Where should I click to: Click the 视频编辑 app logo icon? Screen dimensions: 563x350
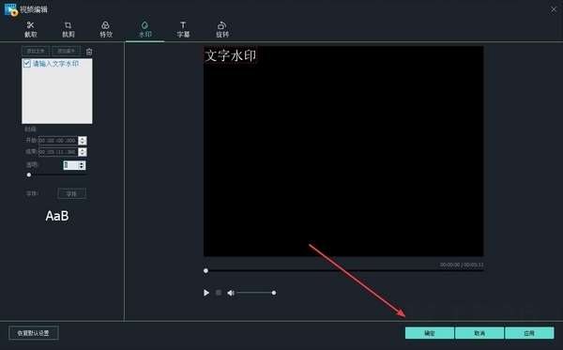pyautogui.click(x=10, y=9)
